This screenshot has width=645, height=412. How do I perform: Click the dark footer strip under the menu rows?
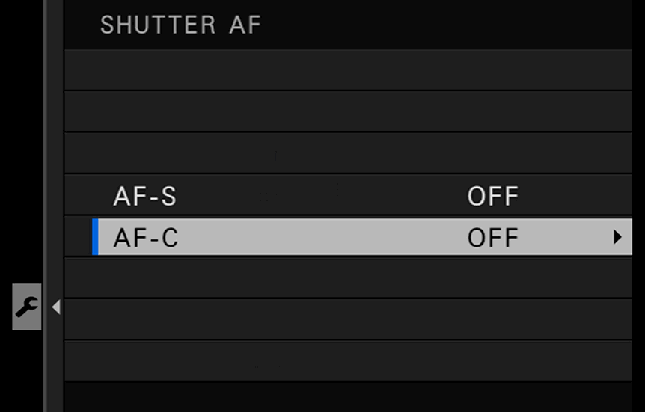pos(348,397)
